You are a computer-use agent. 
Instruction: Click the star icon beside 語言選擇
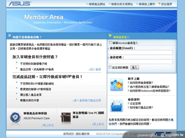click(159, 4)
